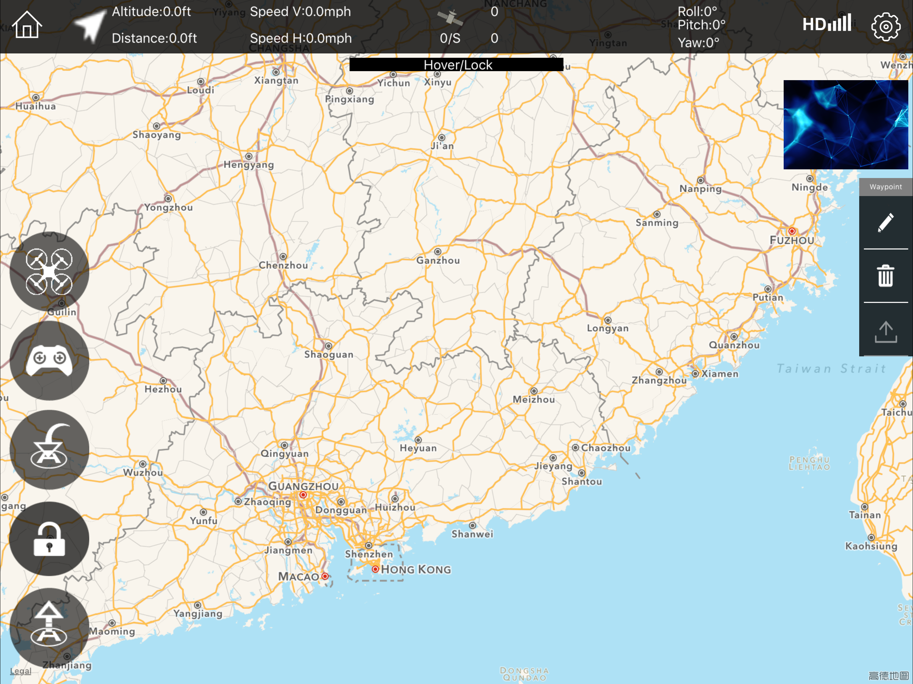Image resolution: width=913 pixels, height=684 pixels.
Task: Enlarge the camera feed thumbnail
Action: point(846,125)
